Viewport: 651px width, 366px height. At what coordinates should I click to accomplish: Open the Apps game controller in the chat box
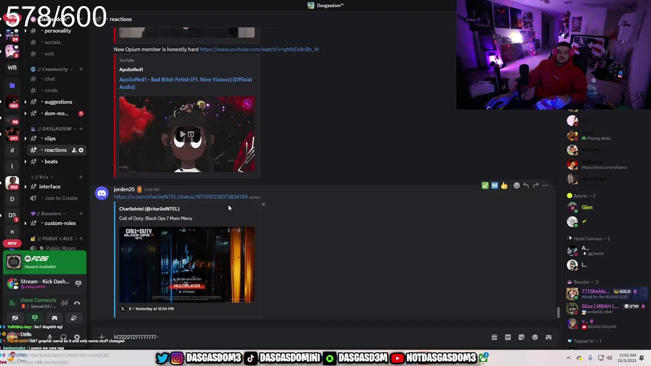coord(548,337)
